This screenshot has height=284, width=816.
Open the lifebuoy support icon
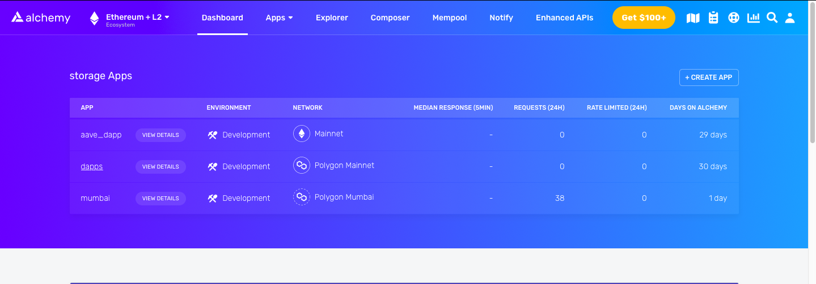[734, 18]
